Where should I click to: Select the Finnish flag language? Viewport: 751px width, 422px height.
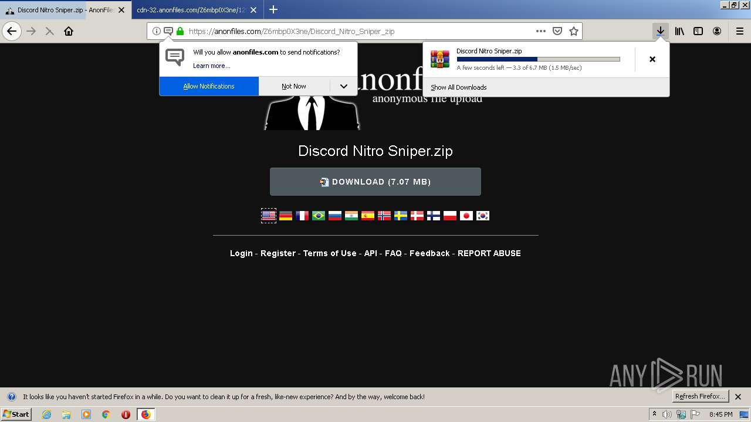[x=434, y=216]
